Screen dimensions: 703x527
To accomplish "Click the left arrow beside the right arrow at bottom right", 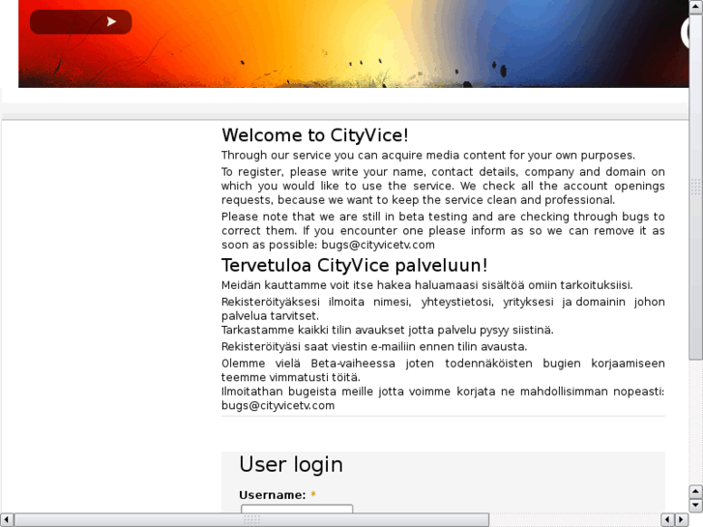I will 667,520.
